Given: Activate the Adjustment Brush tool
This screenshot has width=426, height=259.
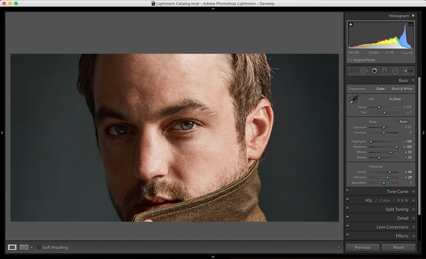Looking at the screenshot, I should pos(407,71).
